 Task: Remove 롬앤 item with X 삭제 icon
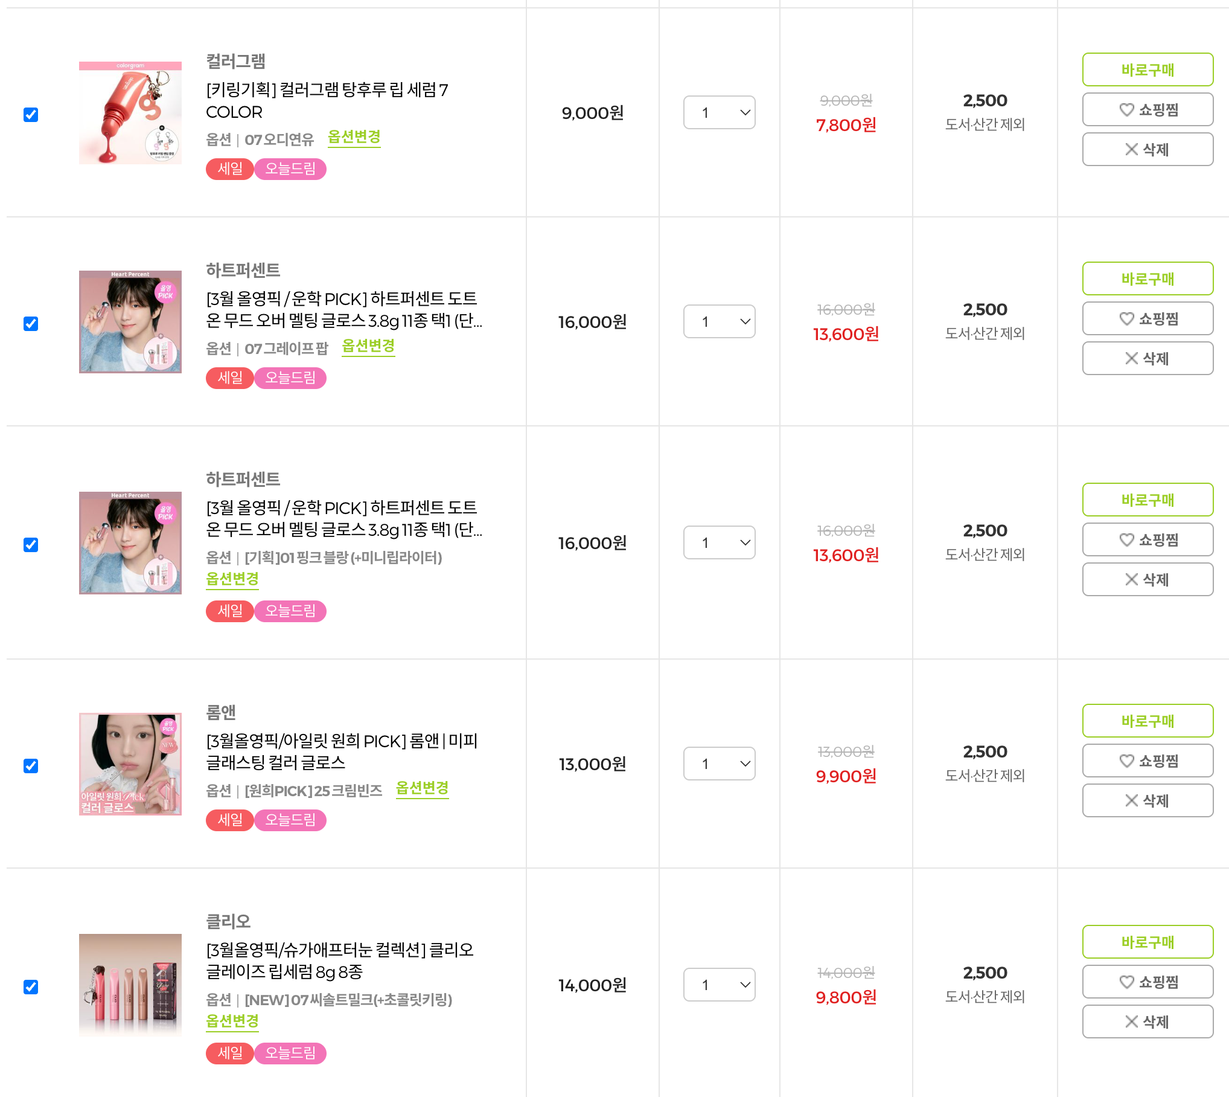pos(1131,800)
